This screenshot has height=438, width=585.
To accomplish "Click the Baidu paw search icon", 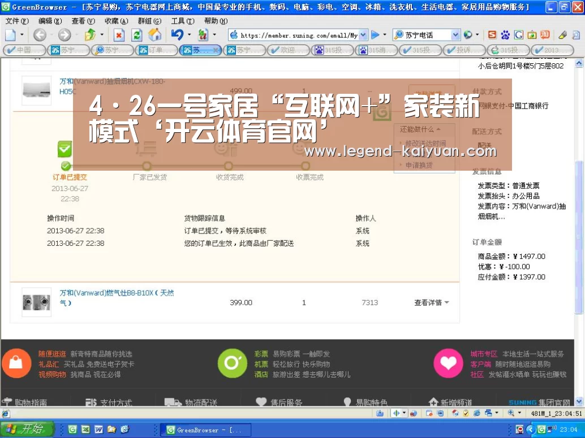I will point(505,35).
